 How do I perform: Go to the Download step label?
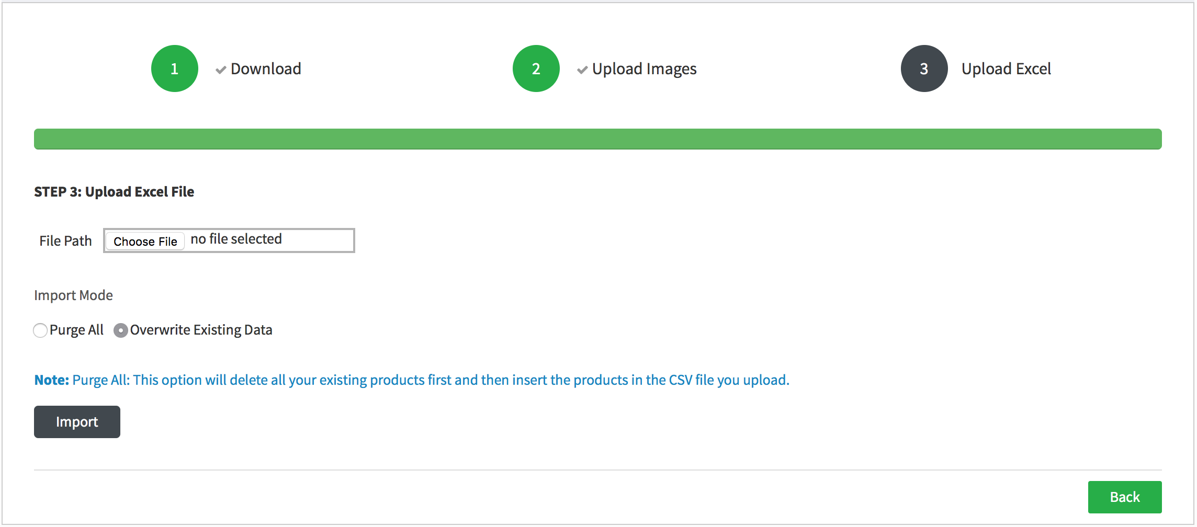(x=266, y=68)
